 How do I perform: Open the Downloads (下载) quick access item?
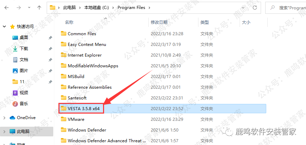(24, 49)
